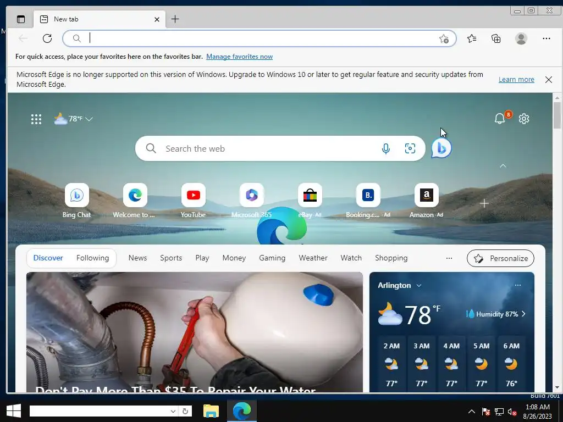
Task: Select the New tab tab
Action: click(x=100, y=19)
